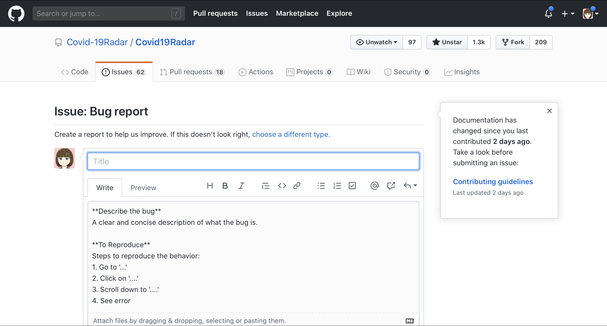This screenshot has width=607, height=326.
Task: Add a link via chain icon
Action: click(297, 186)
